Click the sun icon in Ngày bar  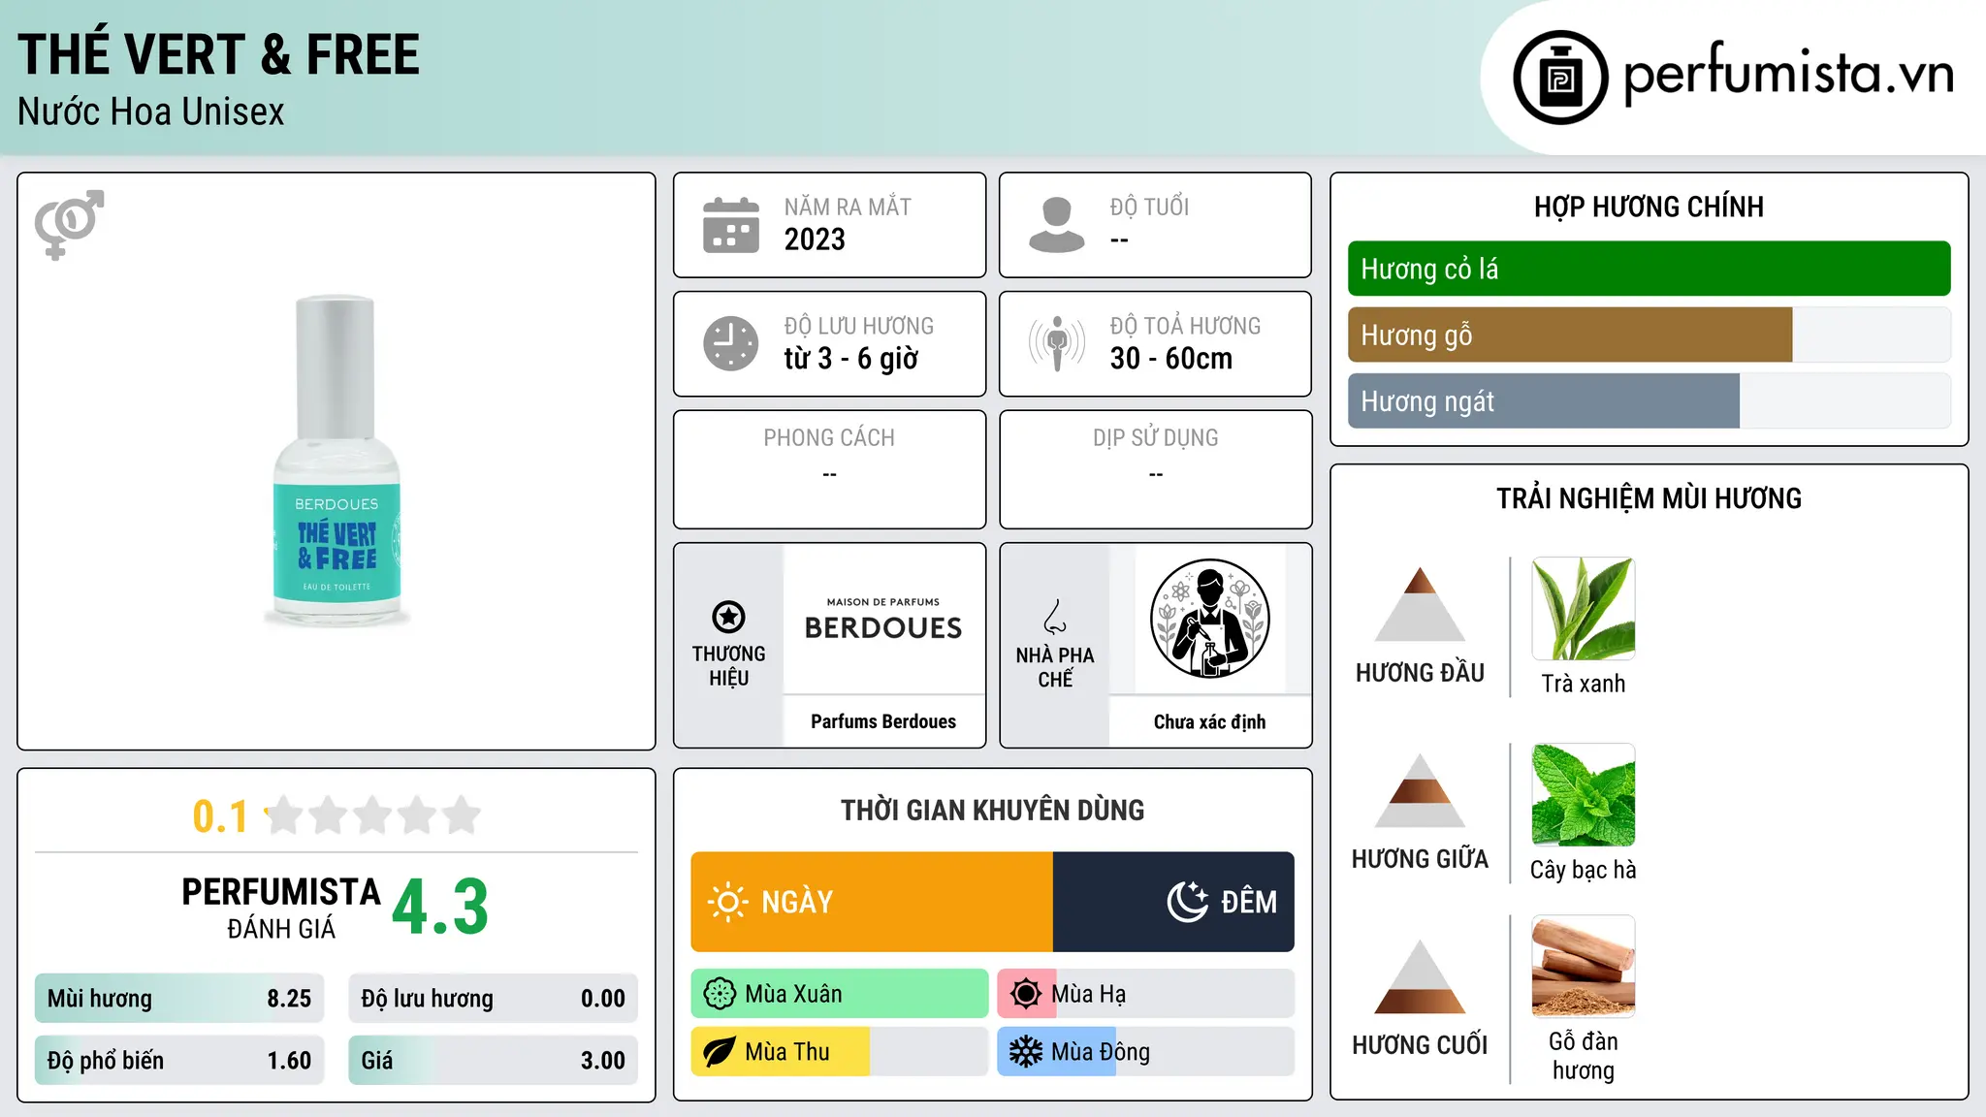tap(727, 902)
